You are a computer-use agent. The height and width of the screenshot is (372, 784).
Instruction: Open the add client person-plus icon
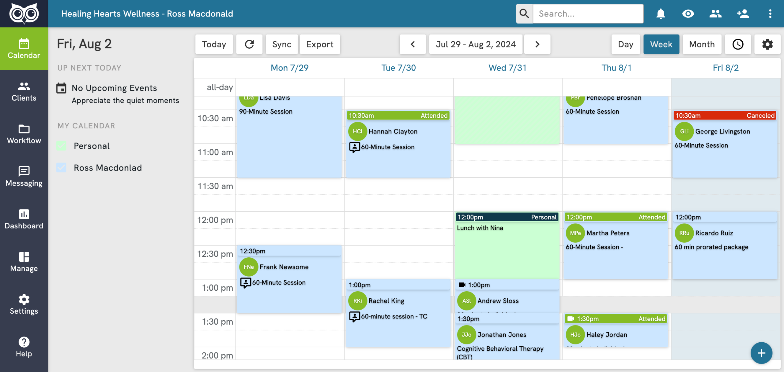[x=743, y=14]
